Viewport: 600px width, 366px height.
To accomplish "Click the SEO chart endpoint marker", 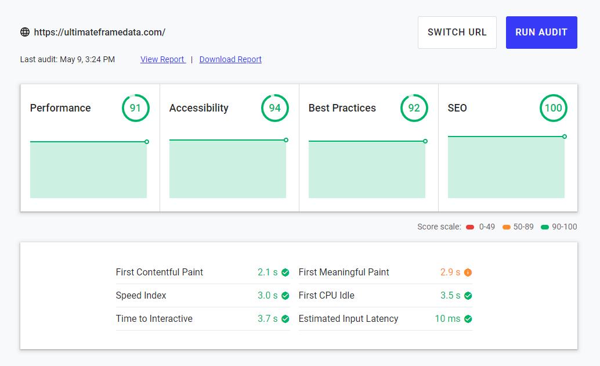I will 565,137.
